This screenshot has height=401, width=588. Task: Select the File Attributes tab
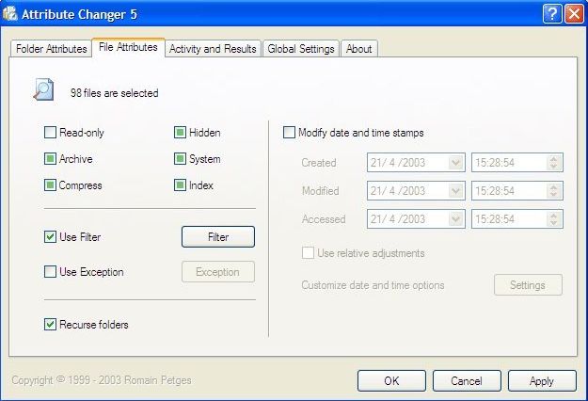pos(128,47)
